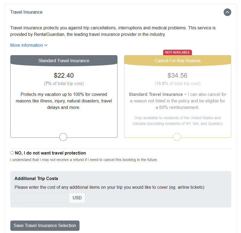The width and height of the screenshot is (241, 233).
Task: Choose the no travel protection radio button
Action: pos(12,153)
